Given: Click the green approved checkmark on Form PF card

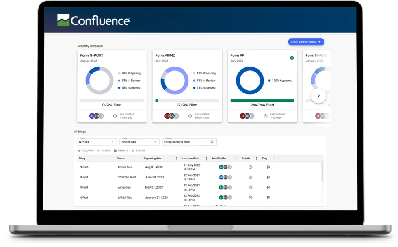Looking at the screenshot, I should point(292,58).
